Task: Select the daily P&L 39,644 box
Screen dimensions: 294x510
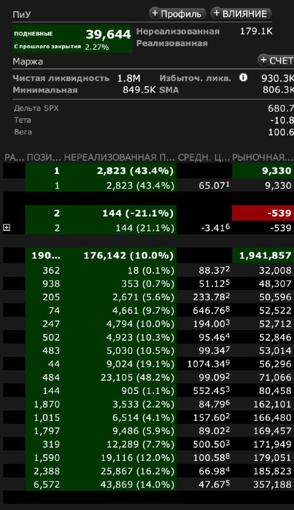Action: coord(73,39)
